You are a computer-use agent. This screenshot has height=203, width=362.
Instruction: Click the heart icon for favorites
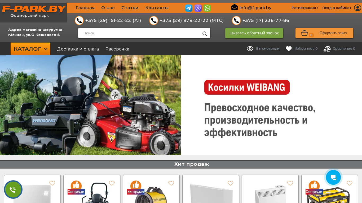click(x=289, y=49)
